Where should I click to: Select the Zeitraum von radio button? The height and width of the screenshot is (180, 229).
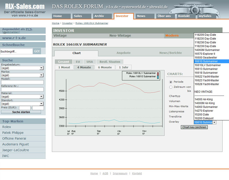(171, 87)
